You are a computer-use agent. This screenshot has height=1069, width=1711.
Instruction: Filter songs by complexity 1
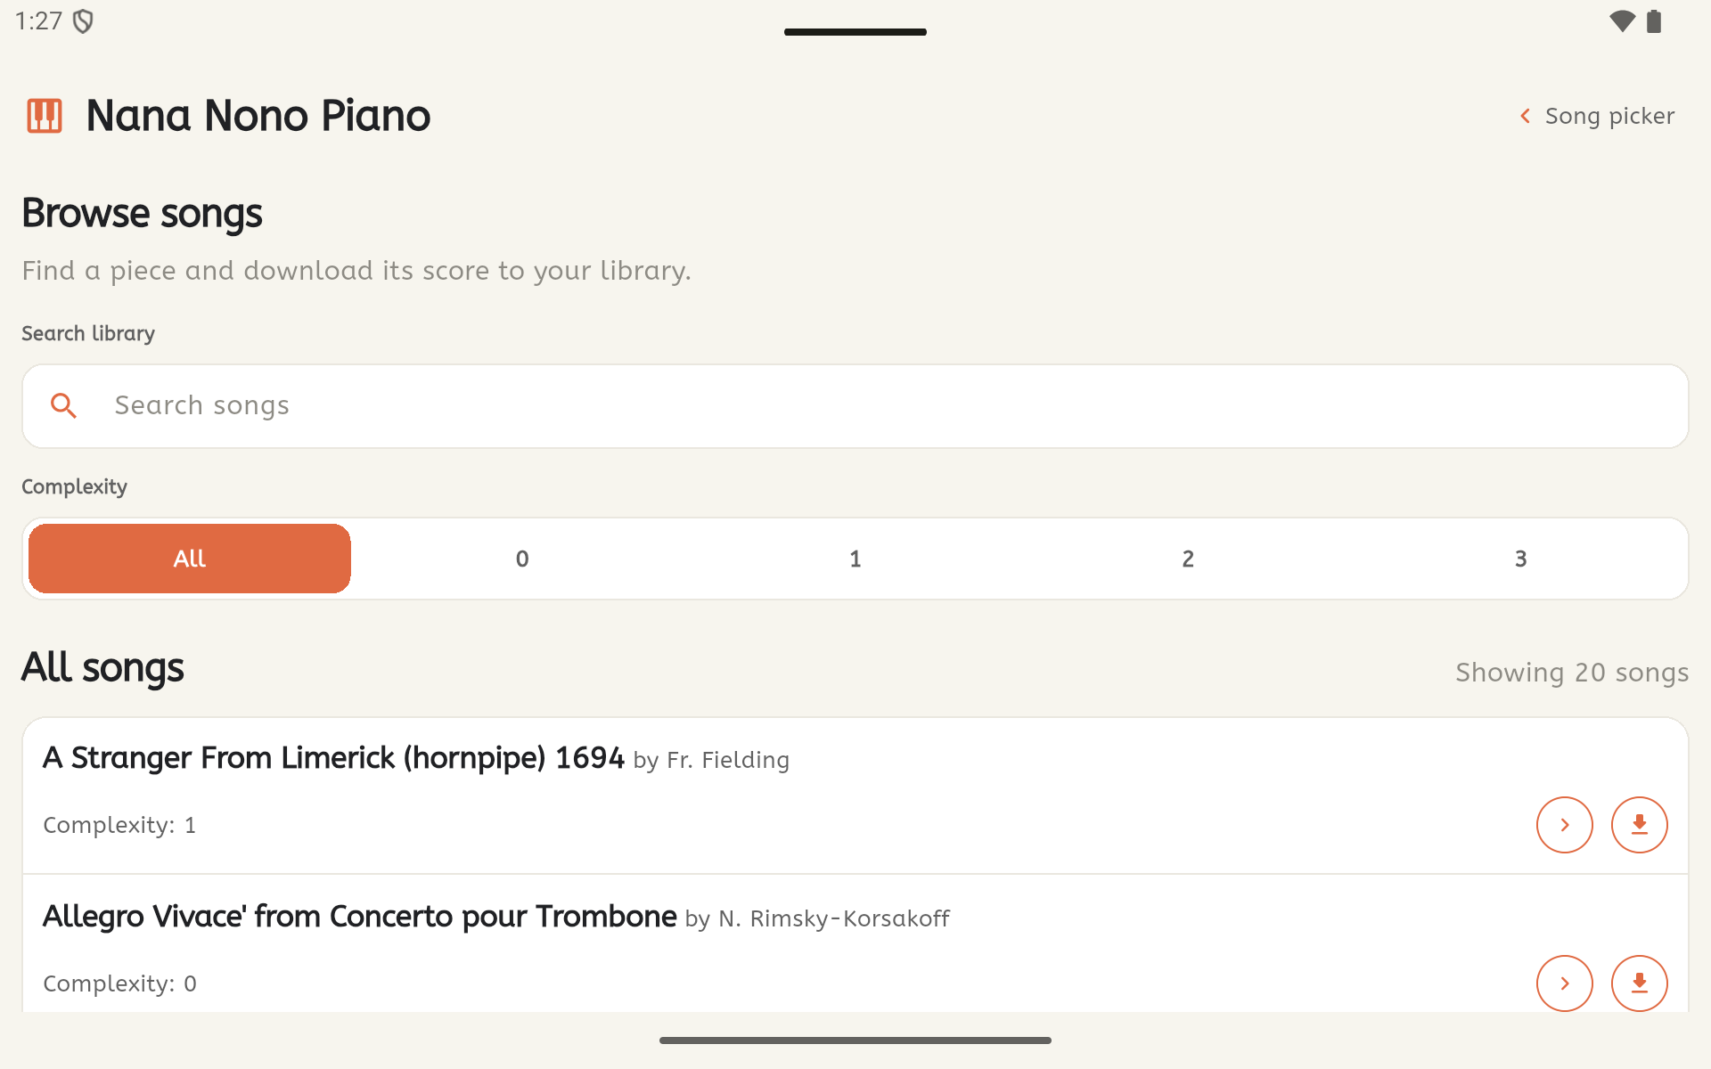click(x=855, y=559)
